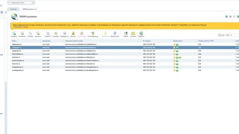Select the craft-plus.ru highlighted row
The image size is (239, 134).
pos(124,48)
